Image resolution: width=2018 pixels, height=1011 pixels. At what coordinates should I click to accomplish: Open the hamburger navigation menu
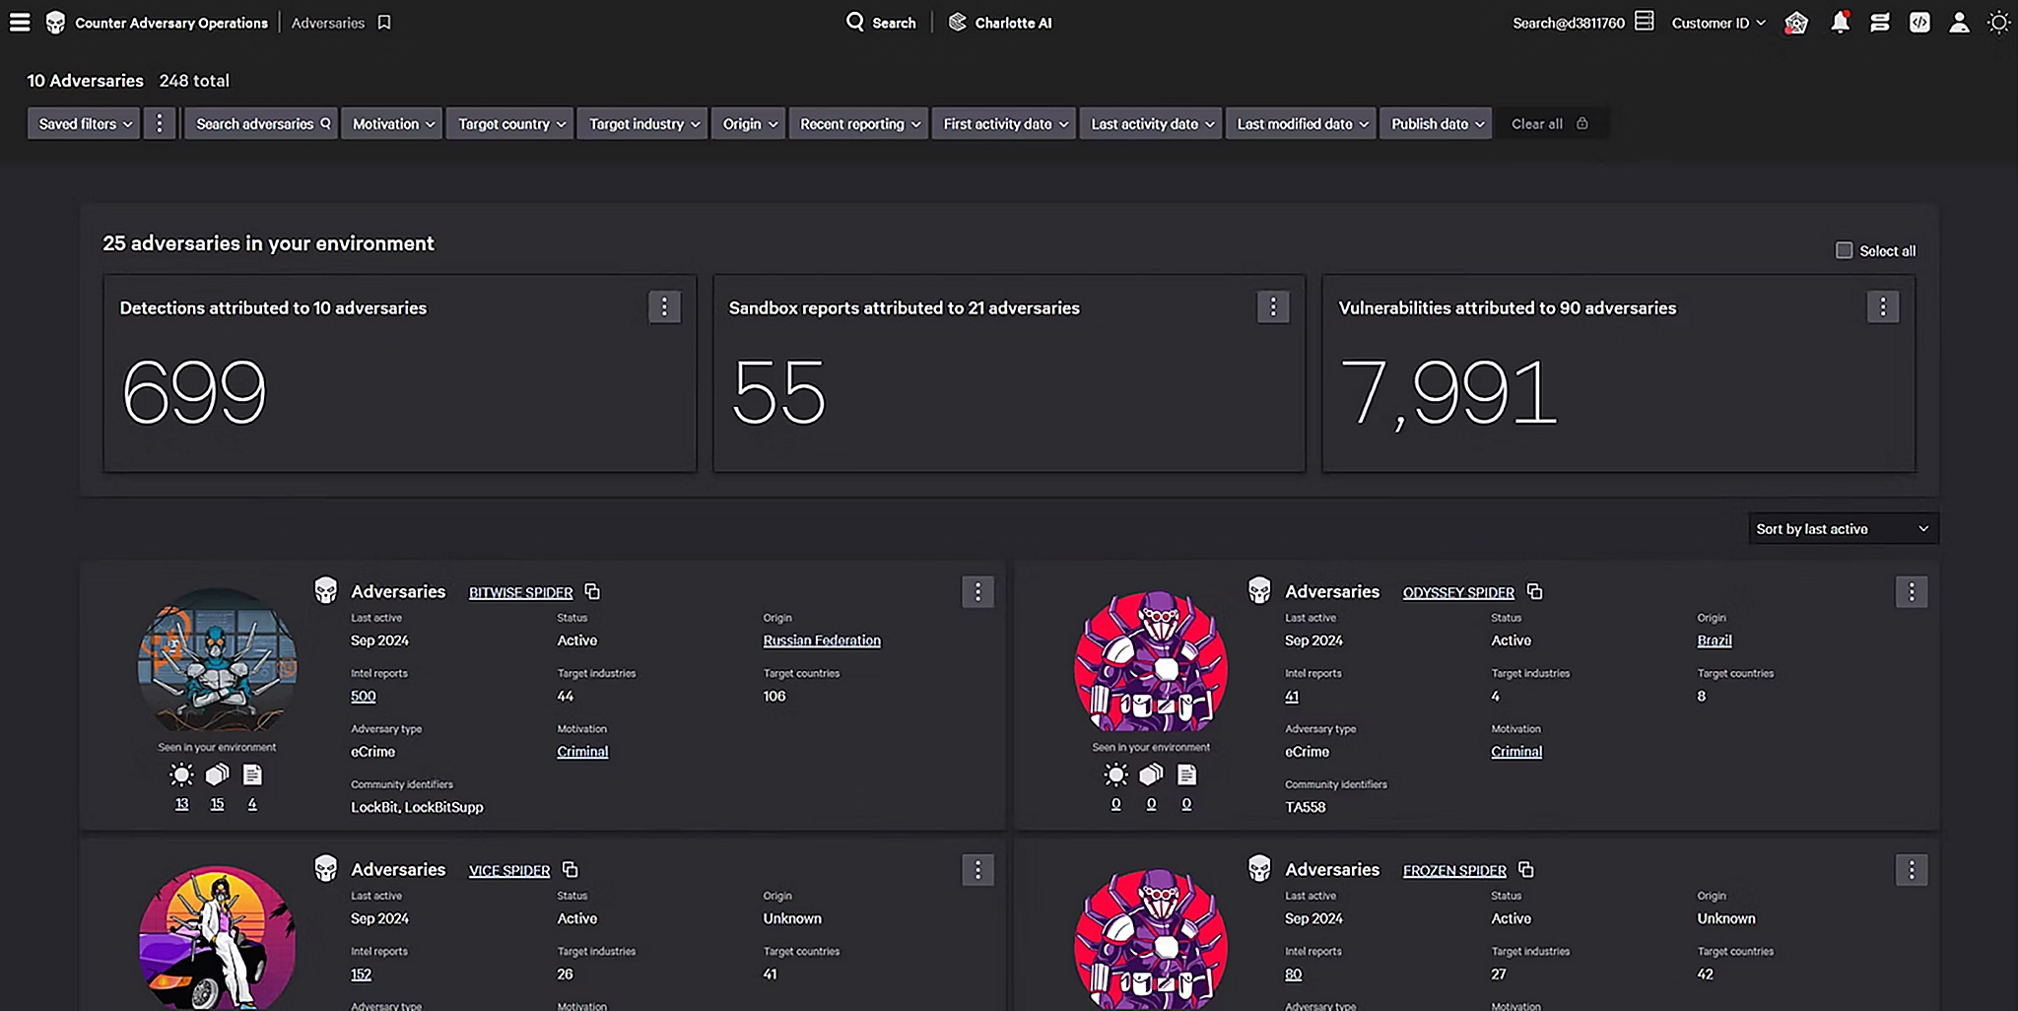tap(20, 23)
